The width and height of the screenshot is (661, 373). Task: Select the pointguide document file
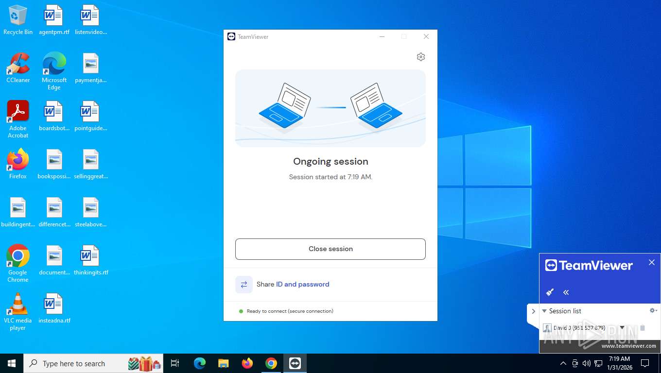point(91,117)
